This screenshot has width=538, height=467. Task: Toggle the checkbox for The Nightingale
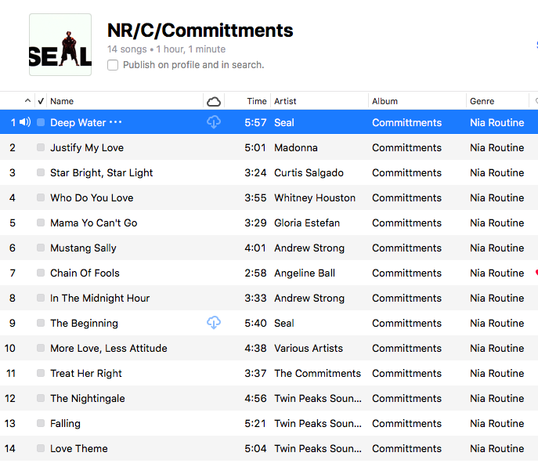[x=41, y=398]
